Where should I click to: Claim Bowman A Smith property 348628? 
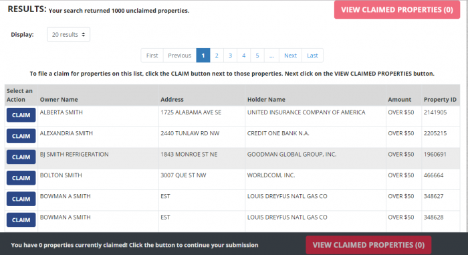21,220
